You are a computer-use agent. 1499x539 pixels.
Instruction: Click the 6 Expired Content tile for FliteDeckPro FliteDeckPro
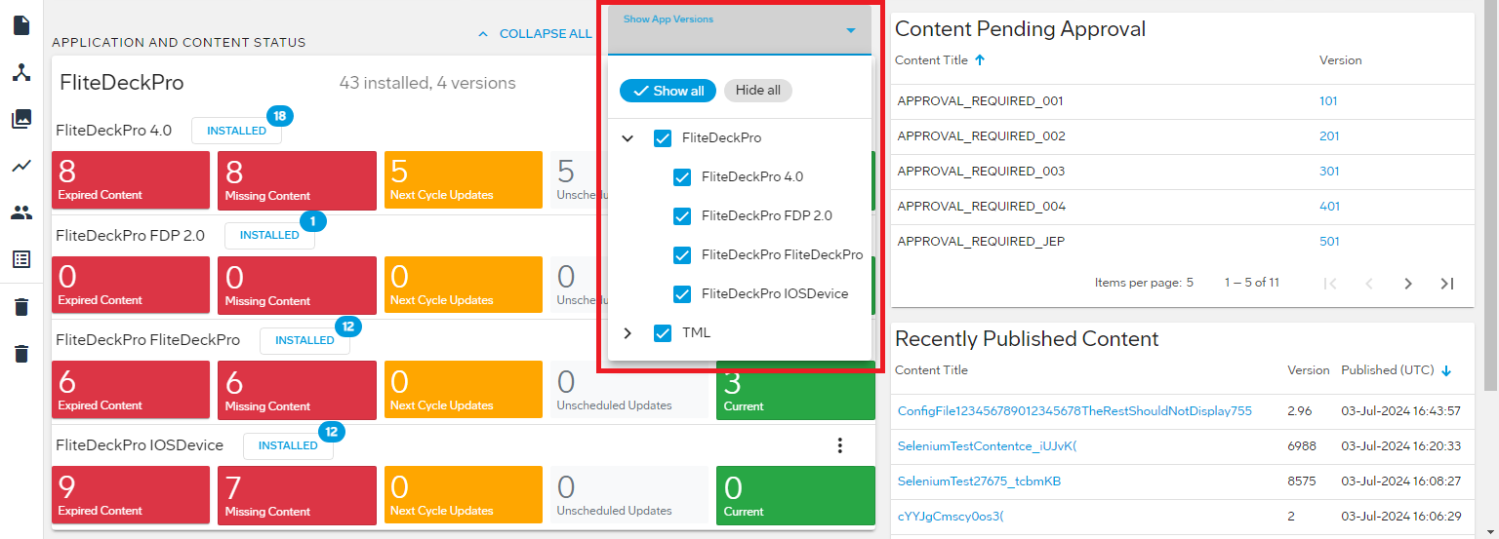coord(131,390)
